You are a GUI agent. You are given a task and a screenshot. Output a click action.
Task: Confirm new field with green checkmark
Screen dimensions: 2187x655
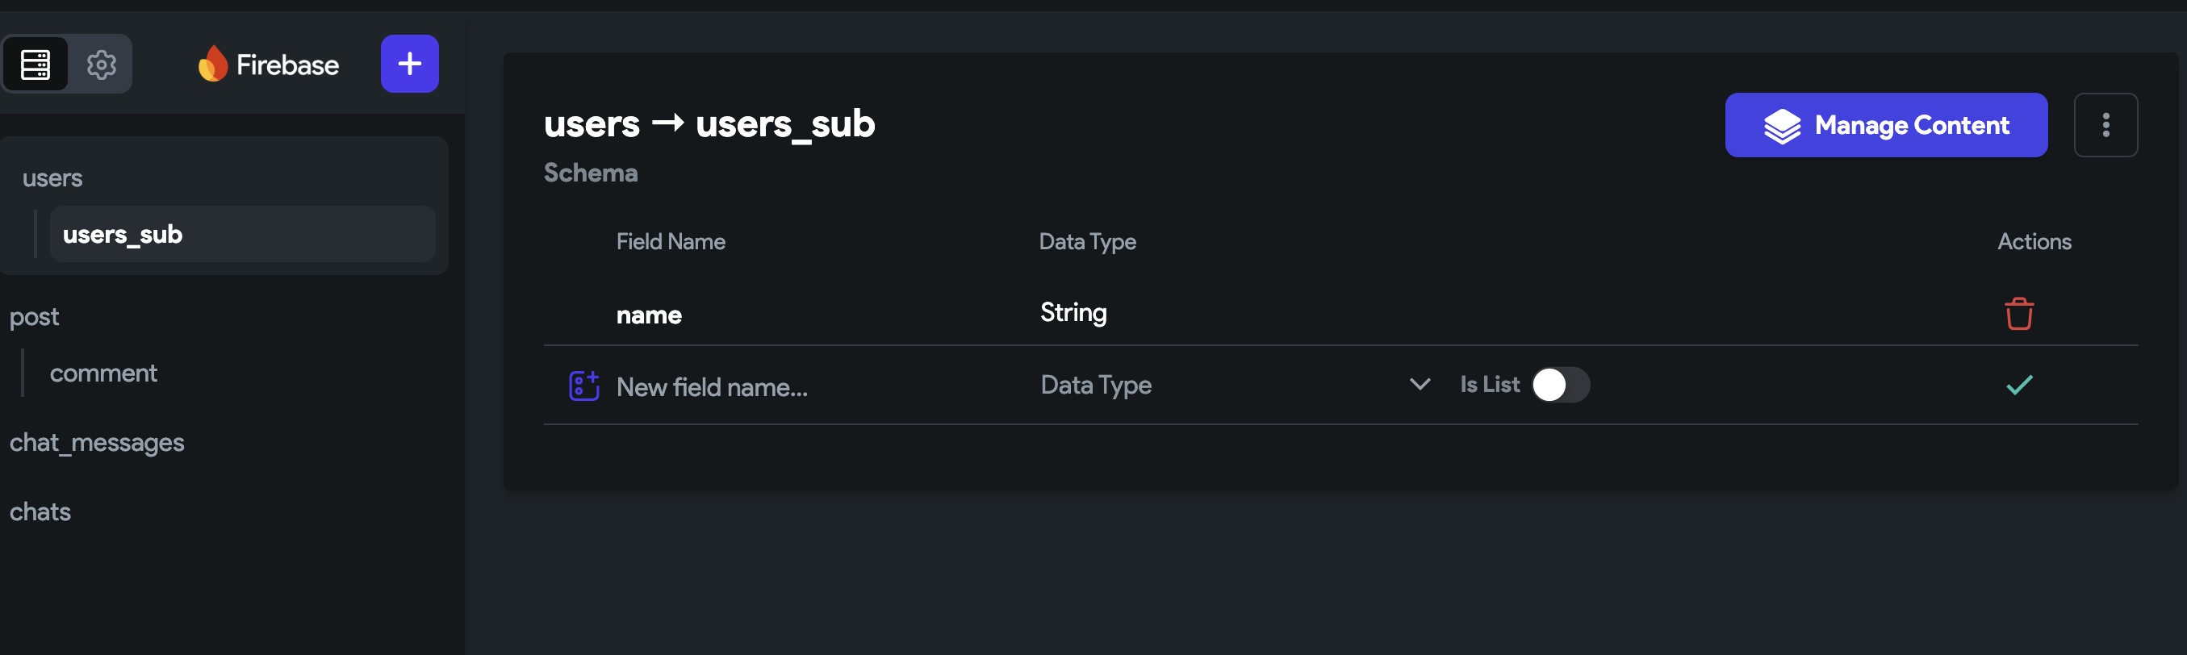point(2019,384)
